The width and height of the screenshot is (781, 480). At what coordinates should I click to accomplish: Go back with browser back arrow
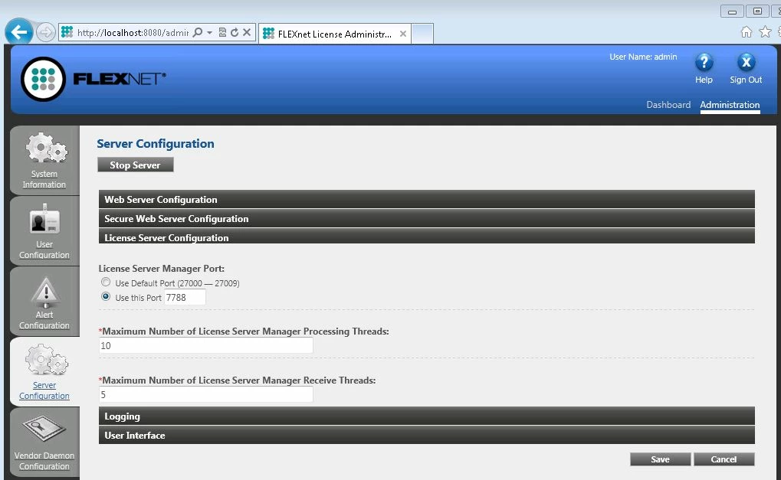coord(19,32)
